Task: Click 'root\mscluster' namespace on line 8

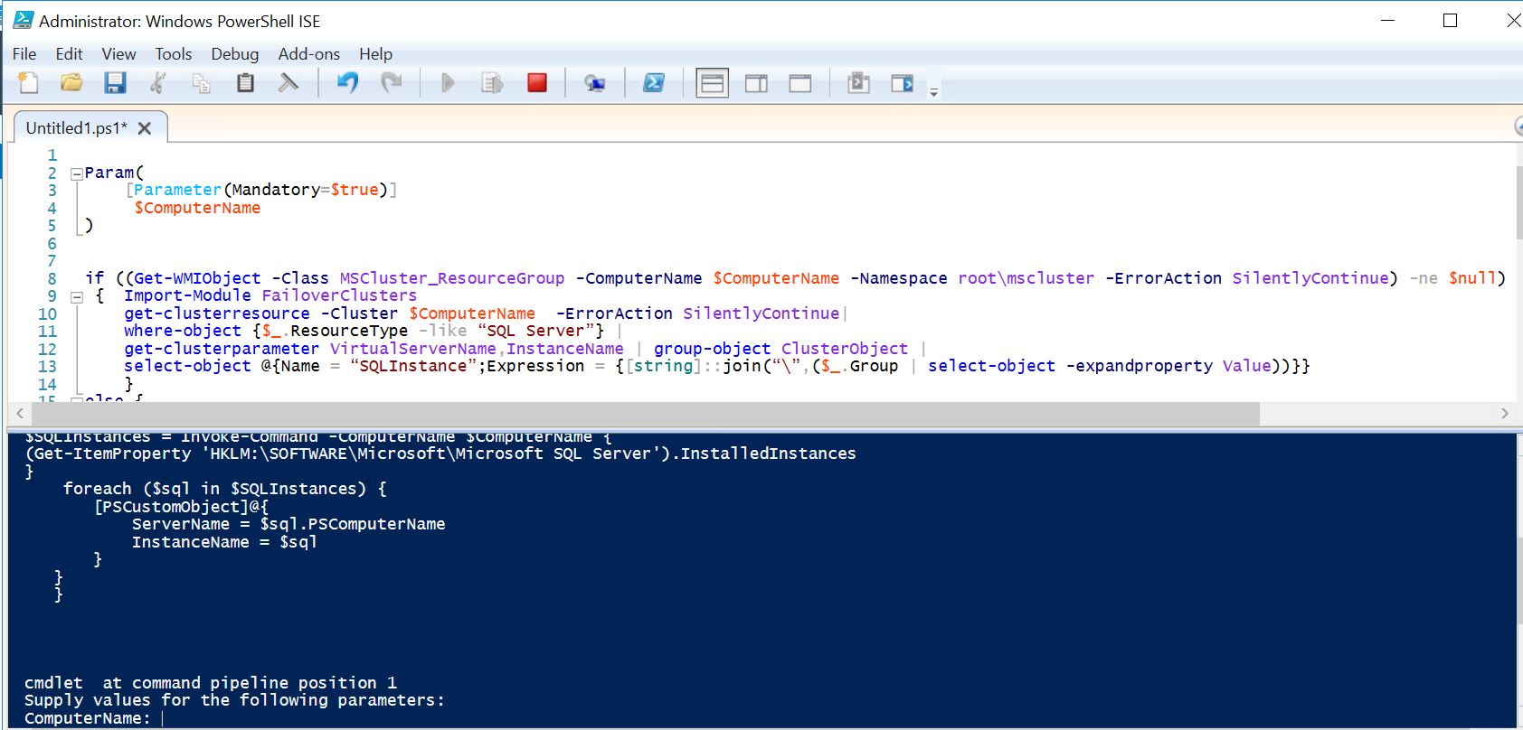Action: coord(1026,279)
